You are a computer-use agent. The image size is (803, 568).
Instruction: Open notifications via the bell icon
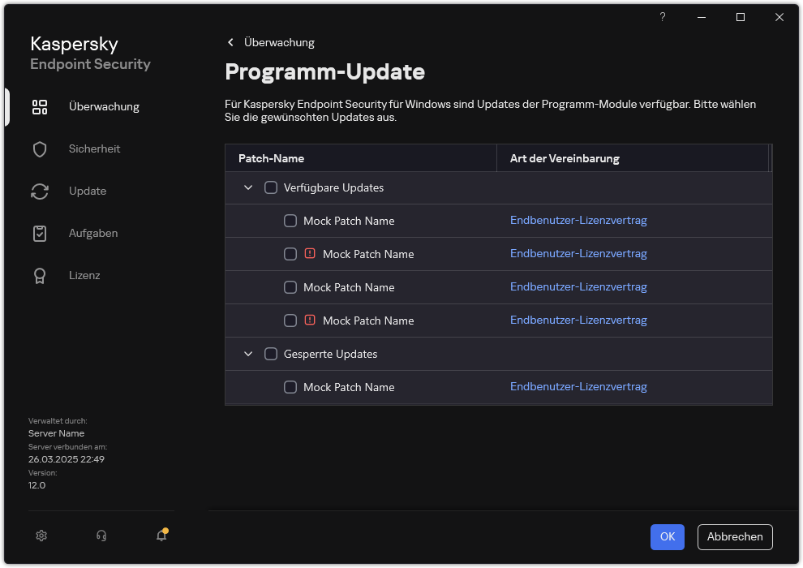[x=161, y=536]
